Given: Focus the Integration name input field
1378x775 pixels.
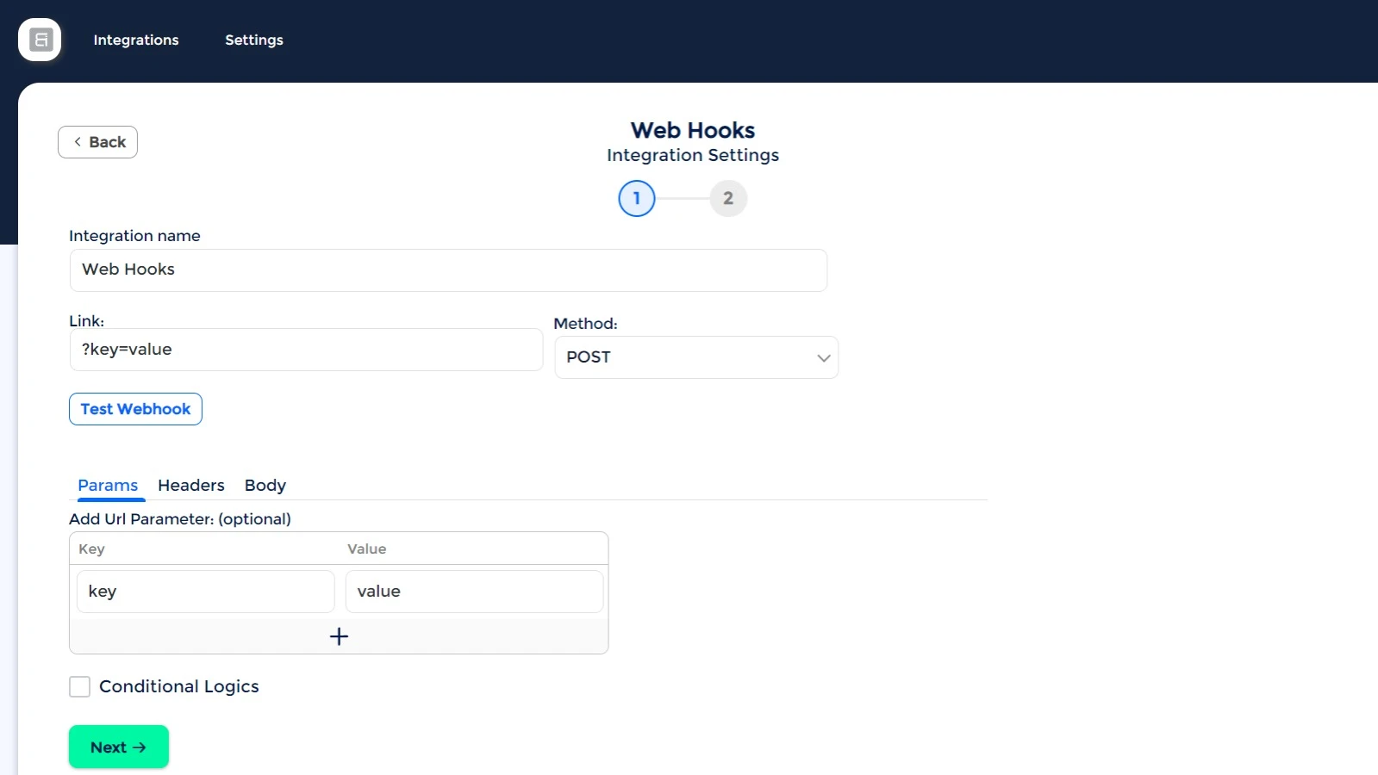Looking at the screenshot, I should [x=448, y=270].
